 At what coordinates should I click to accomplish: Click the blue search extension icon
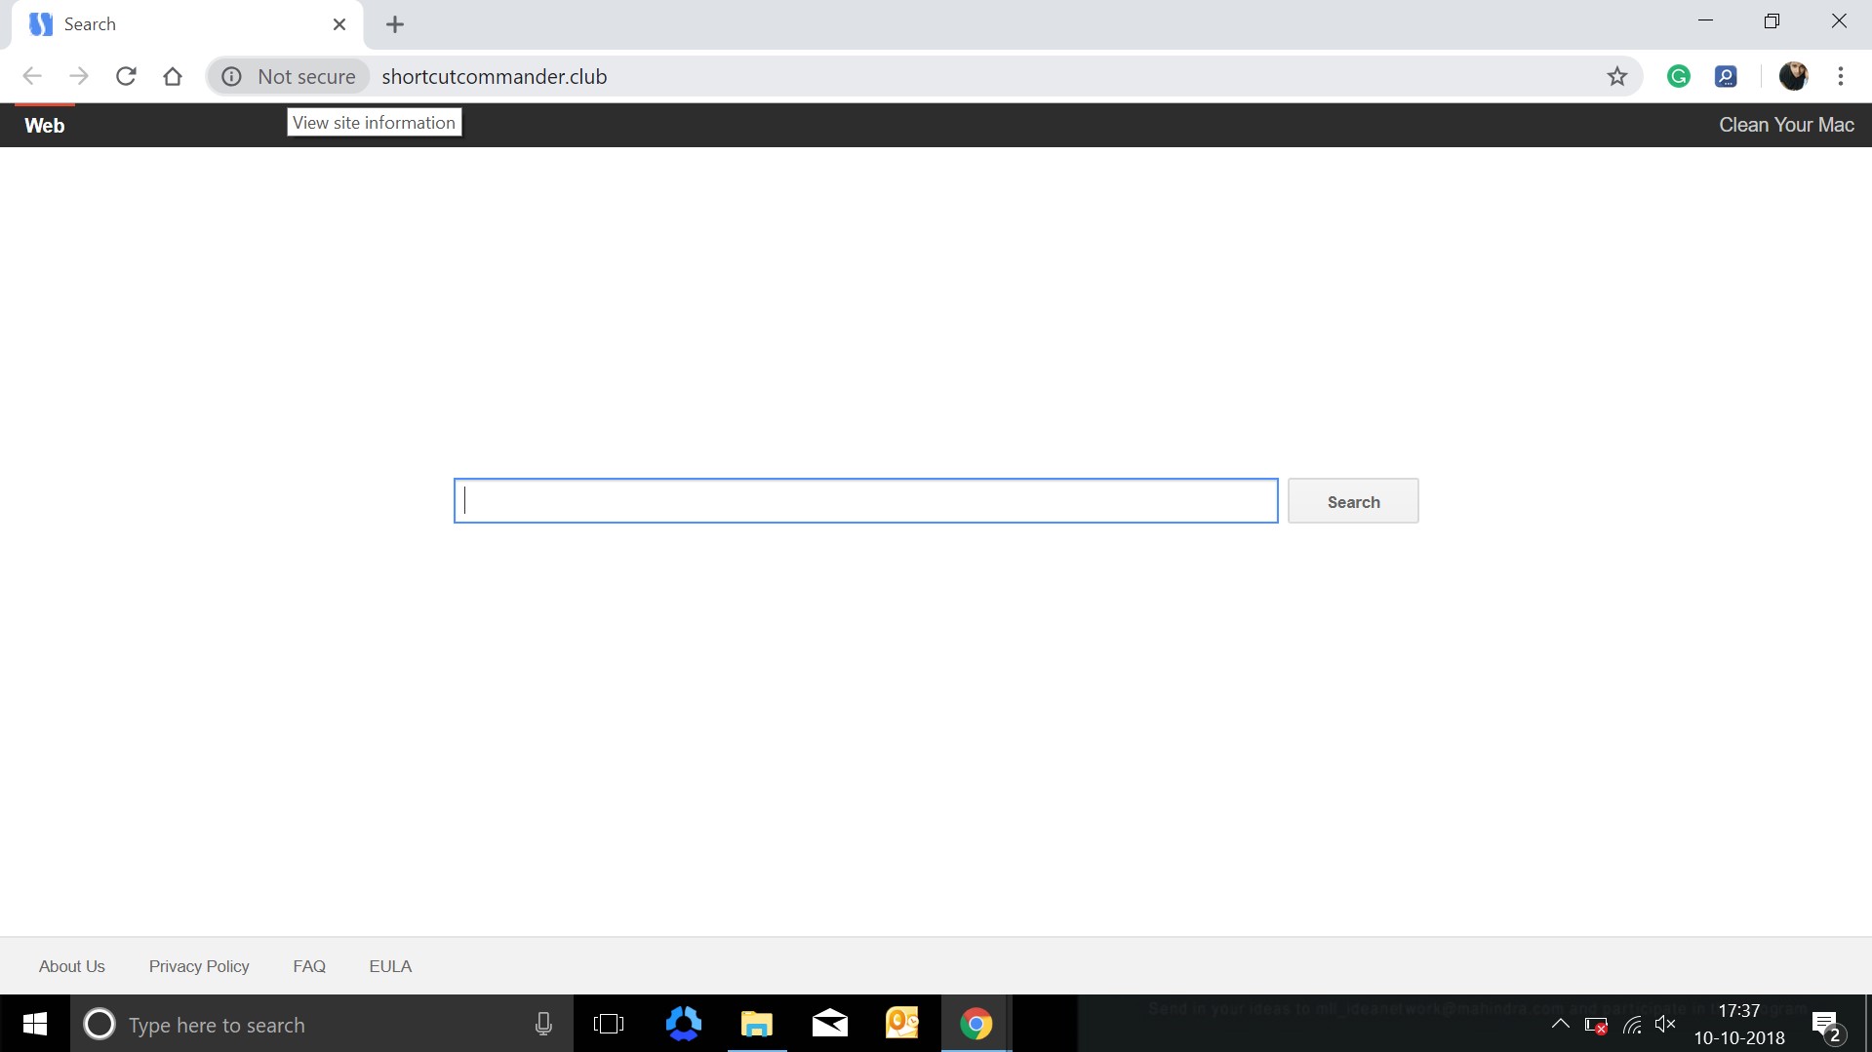1725,76
